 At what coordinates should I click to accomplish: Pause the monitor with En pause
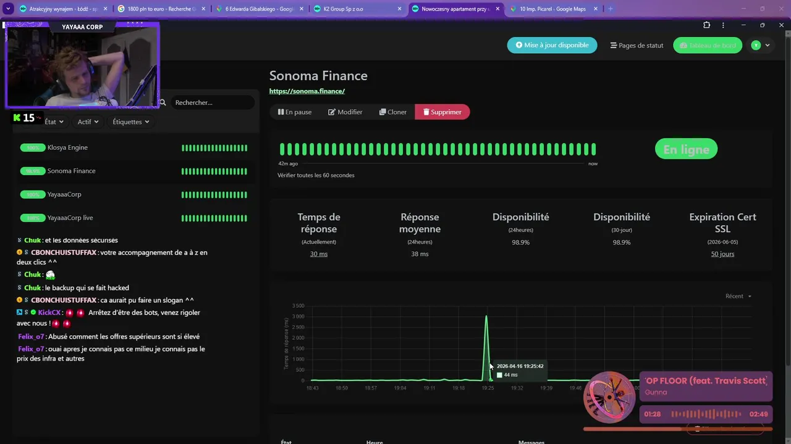pyautogui.click(x=295, y=112)
